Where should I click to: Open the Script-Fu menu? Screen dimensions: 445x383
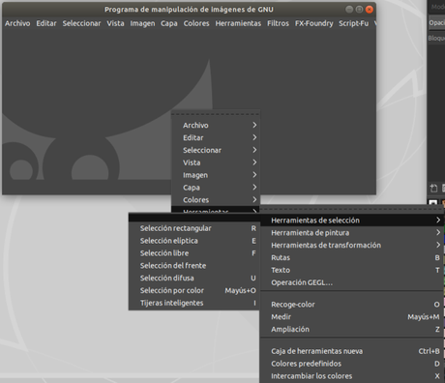coord(354,23)
